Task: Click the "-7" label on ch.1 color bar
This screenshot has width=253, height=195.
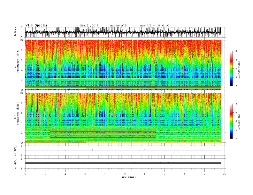Action: click(236, 86)
